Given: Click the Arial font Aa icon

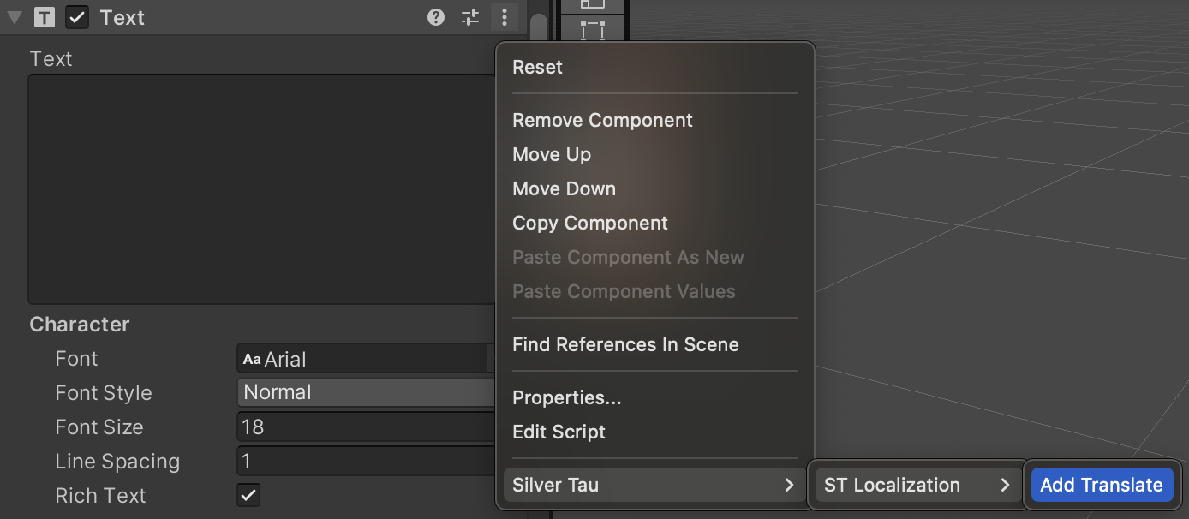Looking at the screenshot, I should [x=252, y=359].
